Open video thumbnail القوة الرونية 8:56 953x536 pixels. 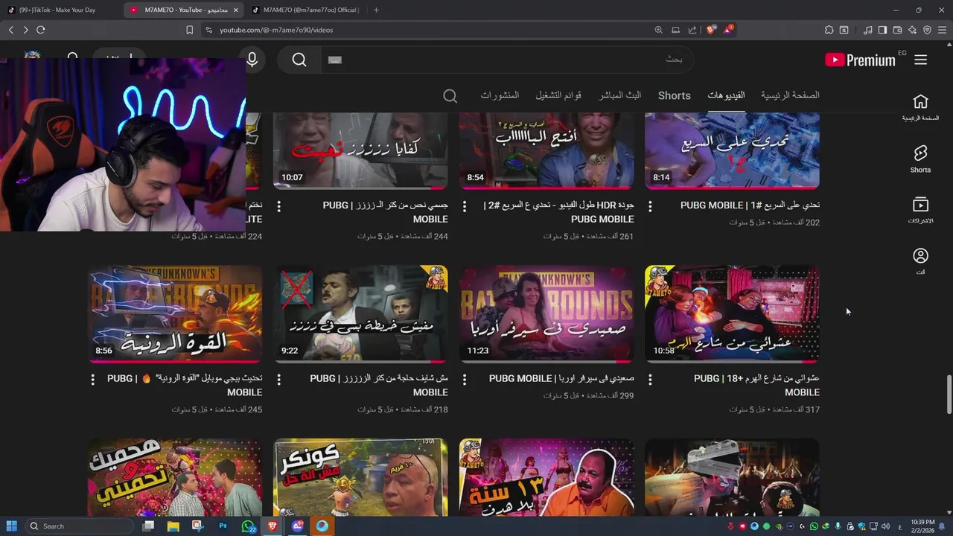pos(175,313)
